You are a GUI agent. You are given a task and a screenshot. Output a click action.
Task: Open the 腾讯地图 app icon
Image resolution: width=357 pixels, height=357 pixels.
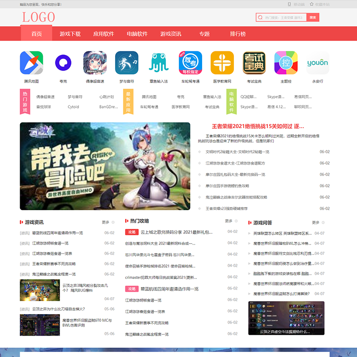31,63
